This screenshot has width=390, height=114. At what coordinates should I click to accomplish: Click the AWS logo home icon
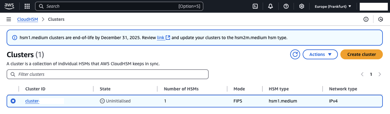(x=9, y=6)
